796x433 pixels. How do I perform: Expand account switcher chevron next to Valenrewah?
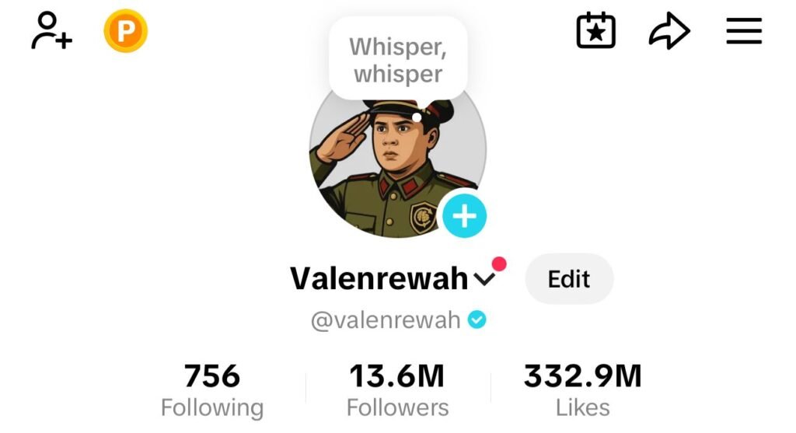484,278
